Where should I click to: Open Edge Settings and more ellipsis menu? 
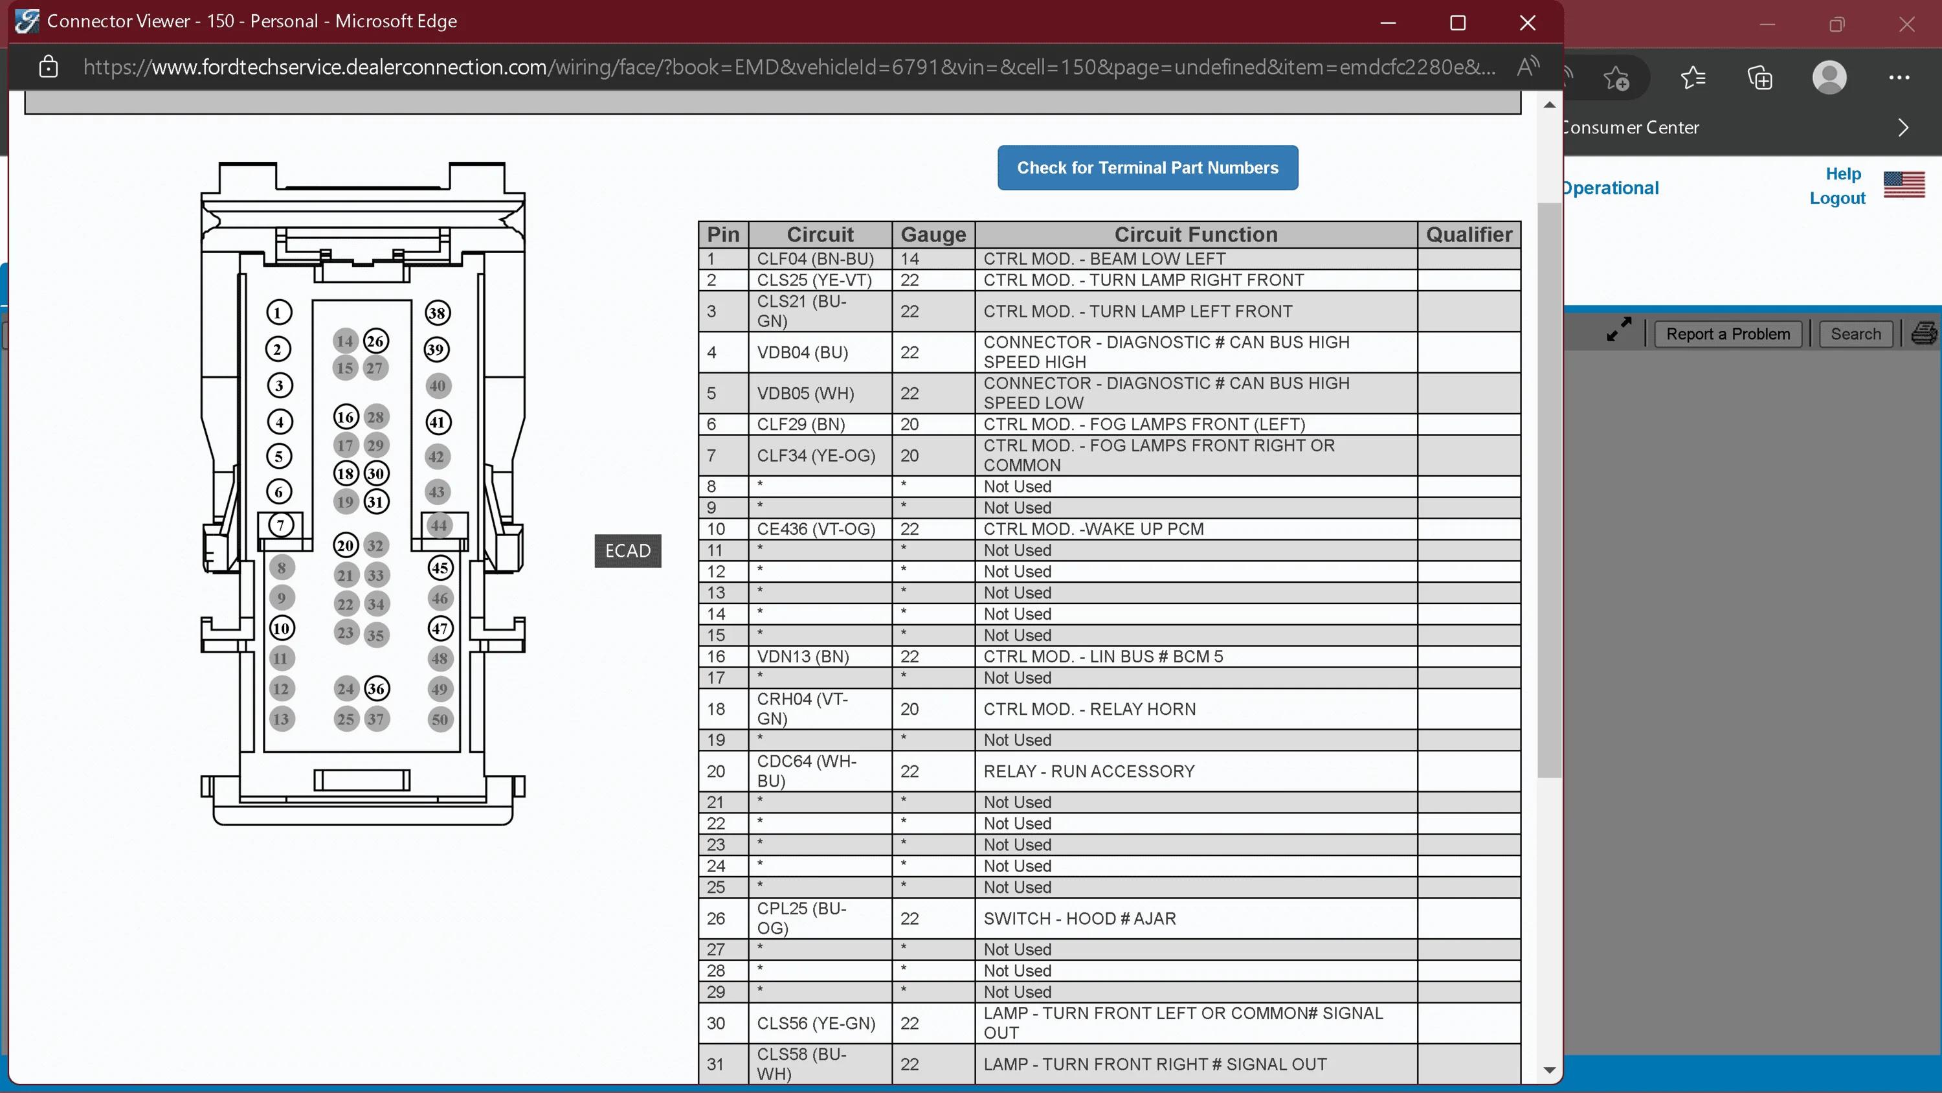tap(1898, 78)
